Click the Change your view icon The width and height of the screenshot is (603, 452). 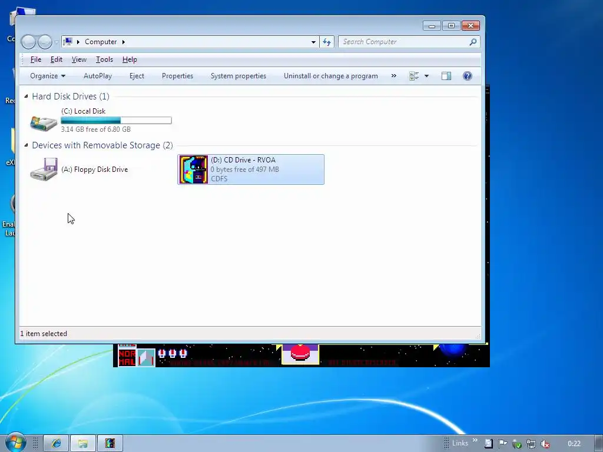coord(414,76)
